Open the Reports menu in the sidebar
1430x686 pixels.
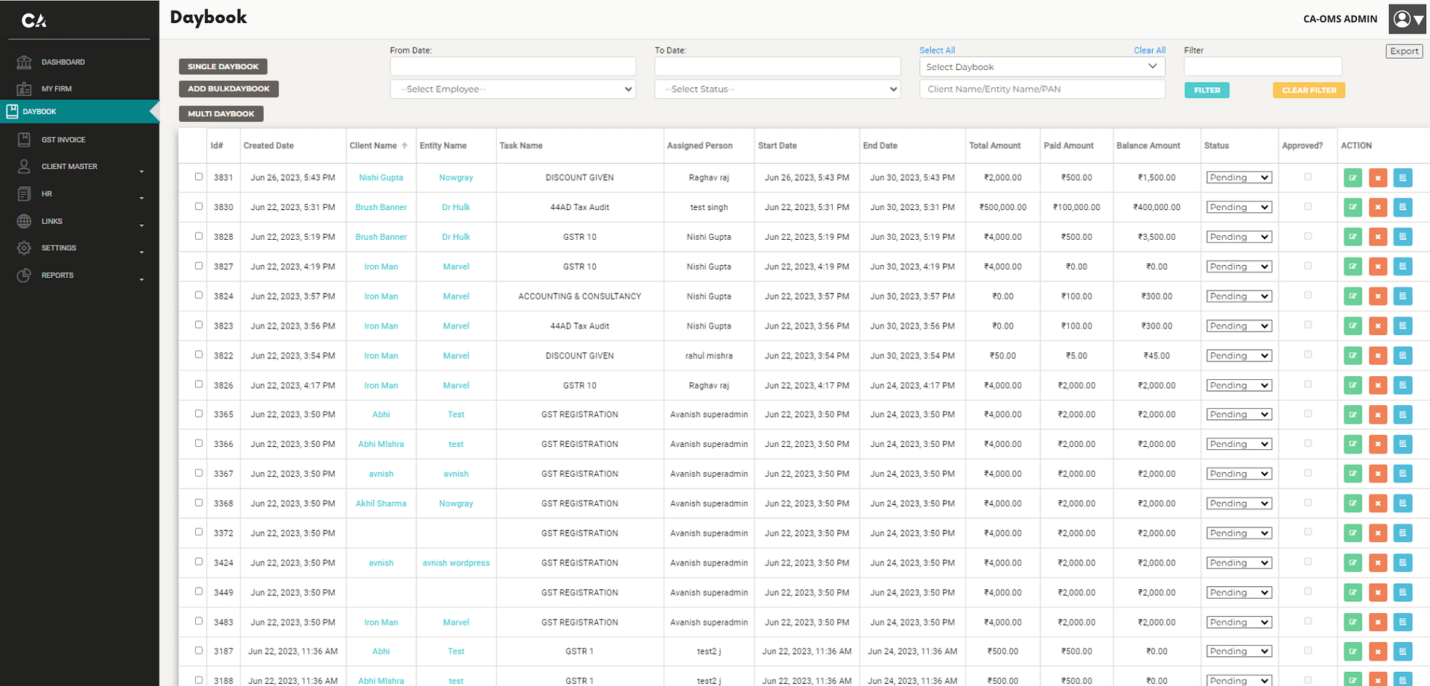(x=57, y=276)
